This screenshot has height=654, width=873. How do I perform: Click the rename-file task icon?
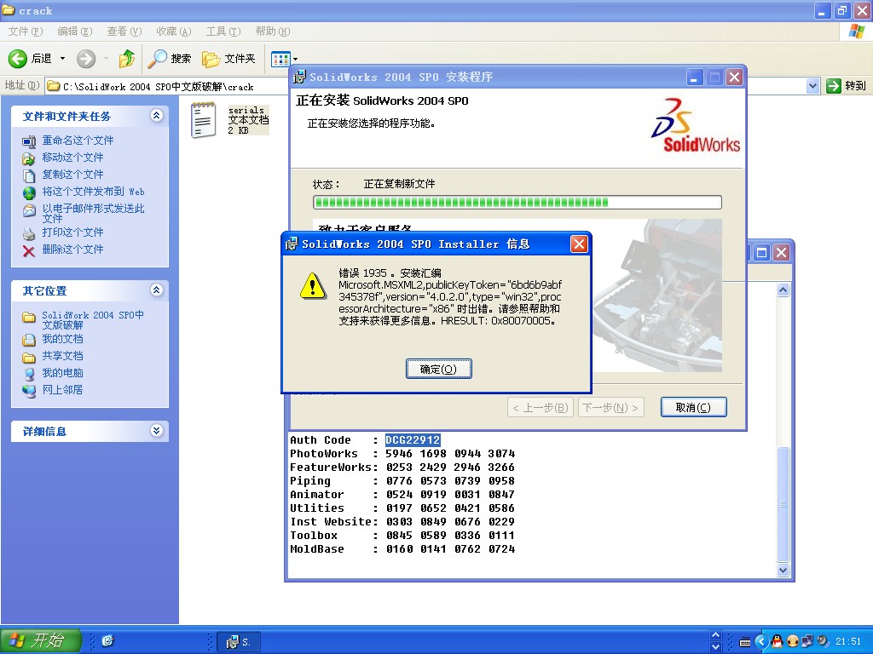(x=29, y=141)
